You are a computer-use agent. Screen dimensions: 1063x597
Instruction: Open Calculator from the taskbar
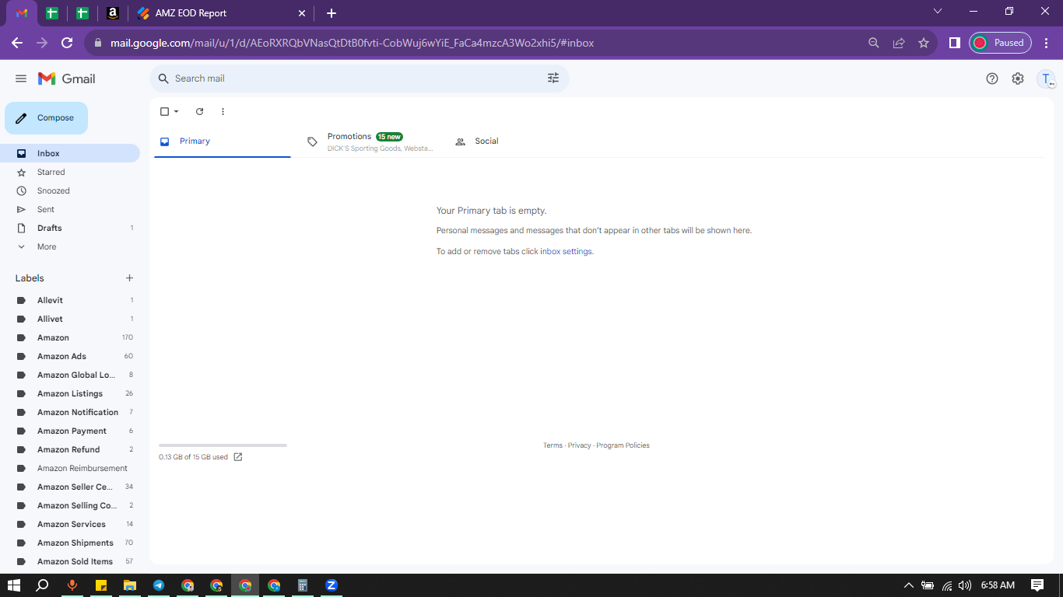pyautogui.click(x=303, y=585)
